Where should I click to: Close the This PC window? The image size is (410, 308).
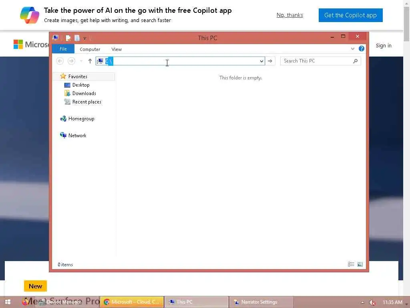click(x=358, y=36)
